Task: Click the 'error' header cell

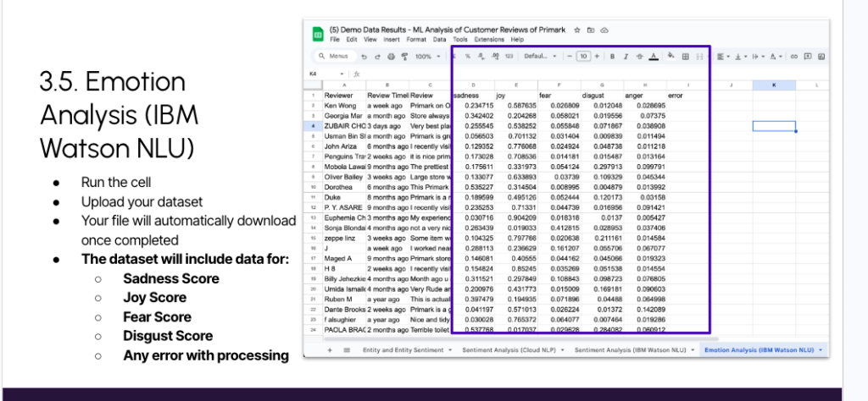Action: [x=687, y=95]
